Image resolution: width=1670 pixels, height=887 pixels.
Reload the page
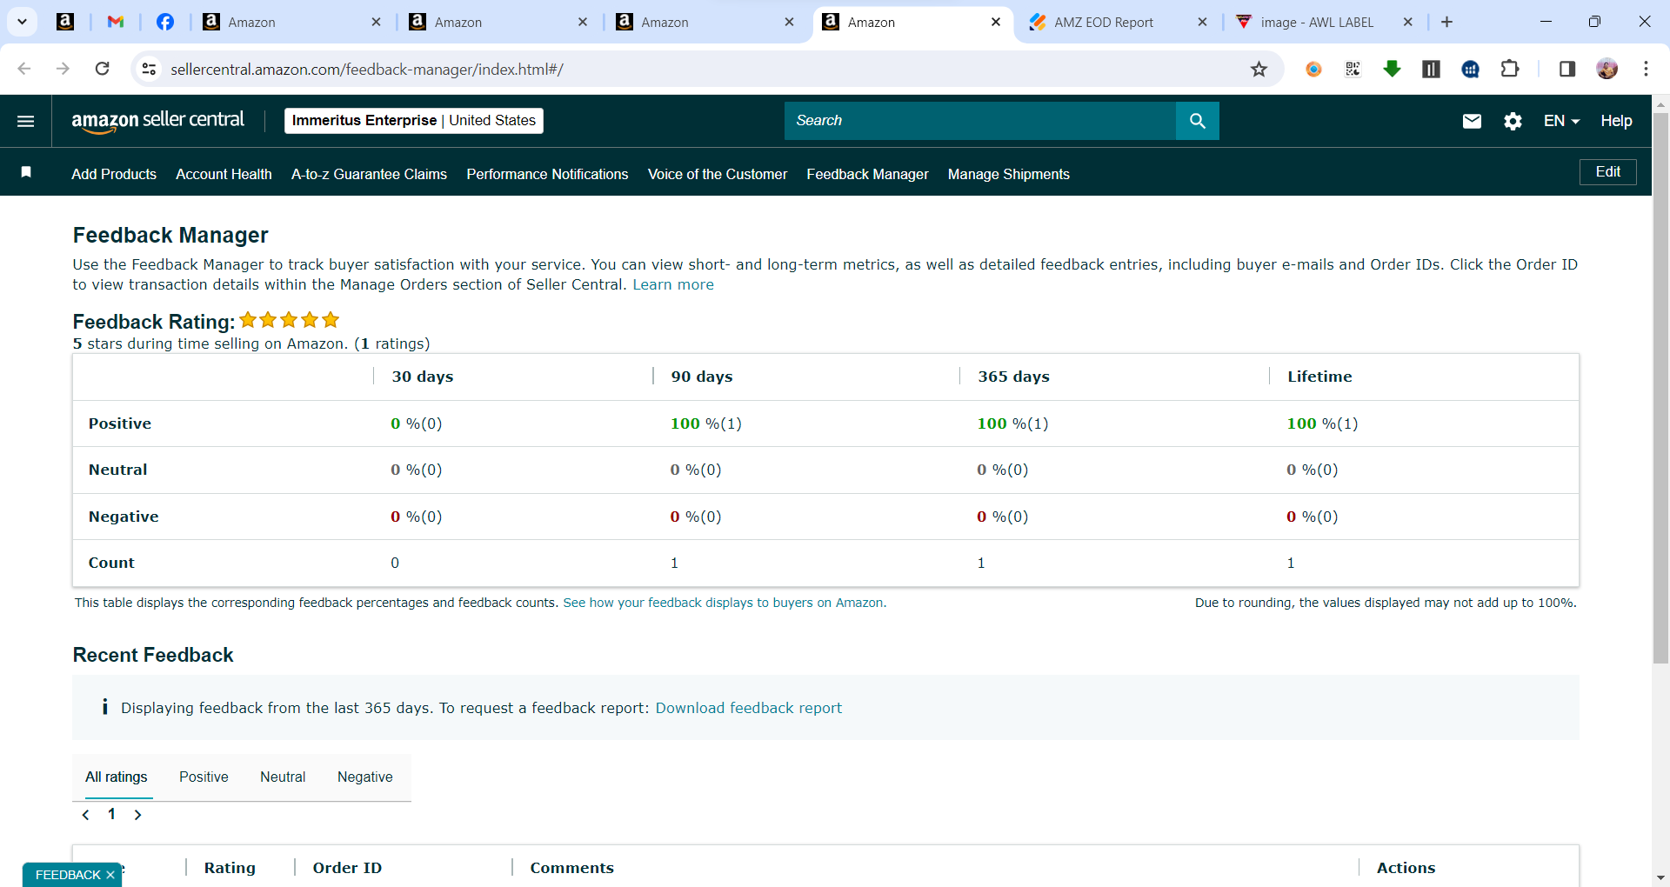(103, 69)
